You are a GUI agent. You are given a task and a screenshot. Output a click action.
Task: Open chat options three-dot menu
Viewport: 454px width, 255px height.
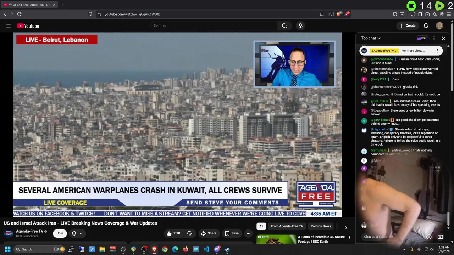click(434, 38)
